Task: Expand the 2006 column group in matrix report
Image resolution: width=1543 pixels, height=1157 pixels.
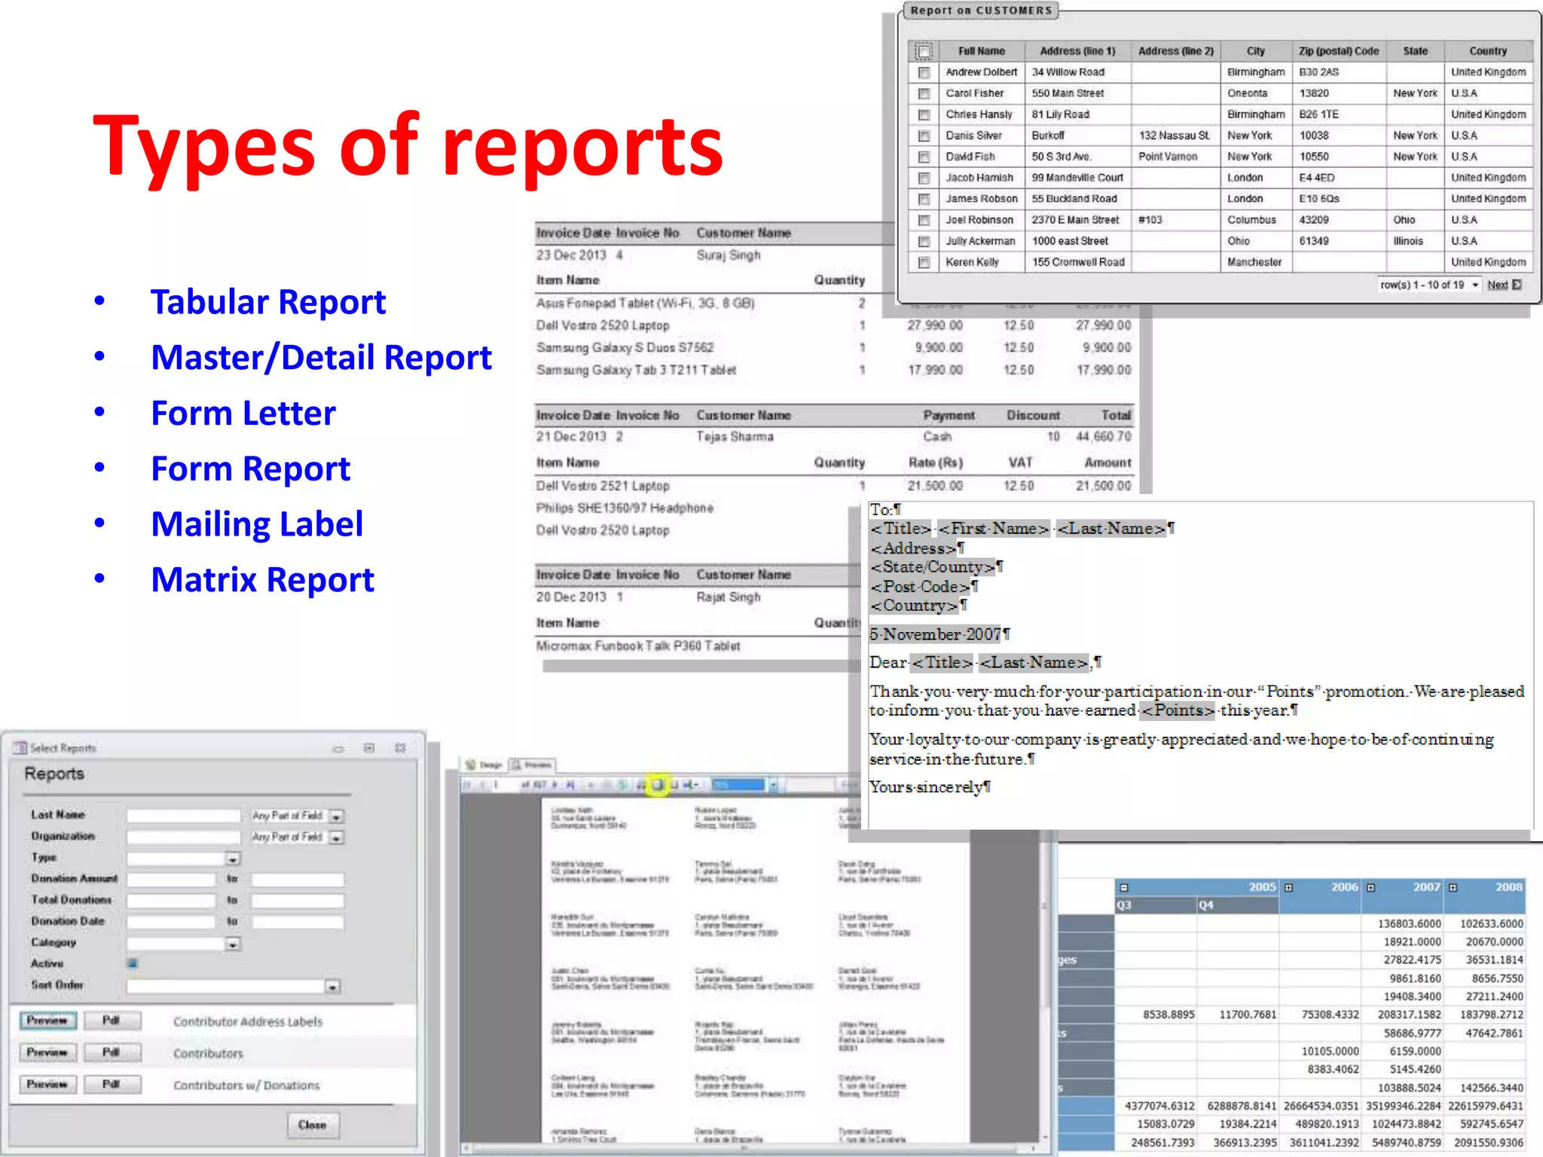Action: pyautogui.click(x=1289, y=887)
